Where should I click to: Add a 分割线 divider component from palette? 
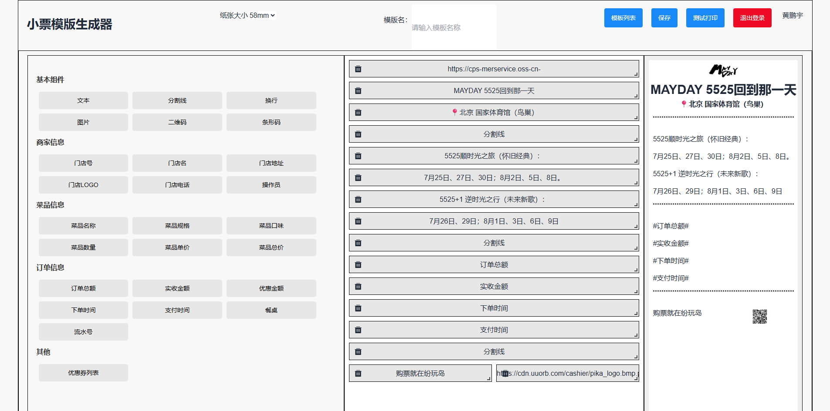click(x=177, y=100)
